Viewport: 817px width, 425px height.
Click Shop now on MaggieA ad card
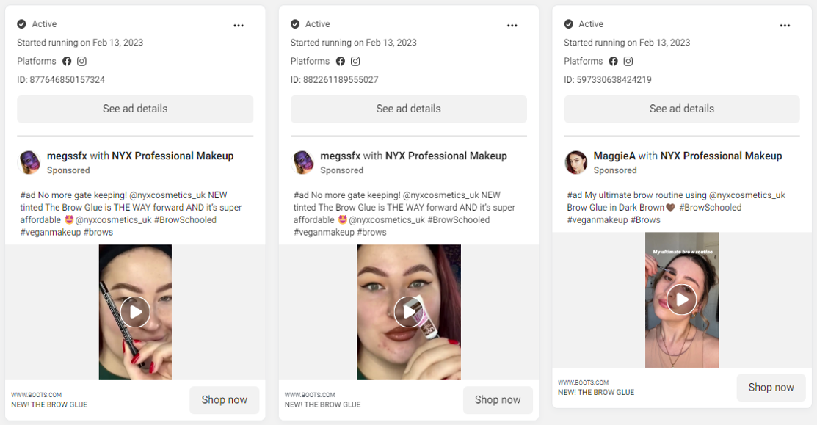pyautogui.click(x=771, y=388)
